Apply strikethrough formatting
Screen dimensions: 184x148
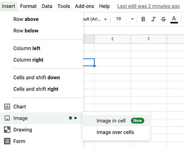click(x=164, y=19)
